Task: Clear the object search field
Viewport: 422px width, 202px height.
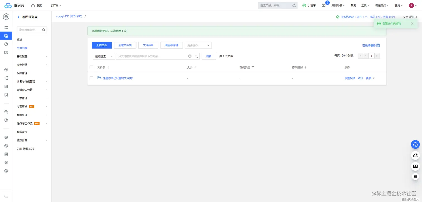Action: click(190, 56)
